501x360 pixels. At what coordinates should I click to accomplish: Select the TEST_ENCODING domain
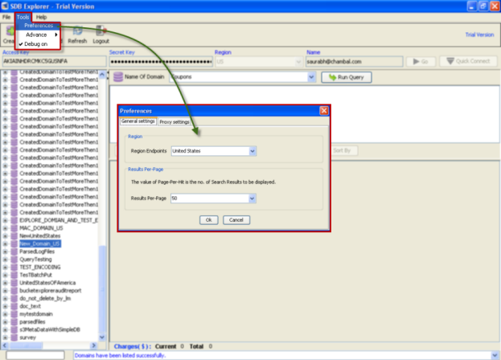(39, 267)
